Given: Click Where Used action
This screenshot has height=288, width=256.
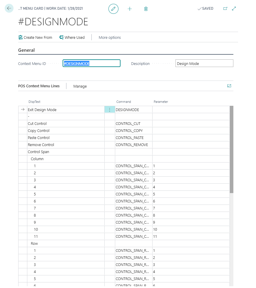Looking at the screenshot, I should [72, 37].
